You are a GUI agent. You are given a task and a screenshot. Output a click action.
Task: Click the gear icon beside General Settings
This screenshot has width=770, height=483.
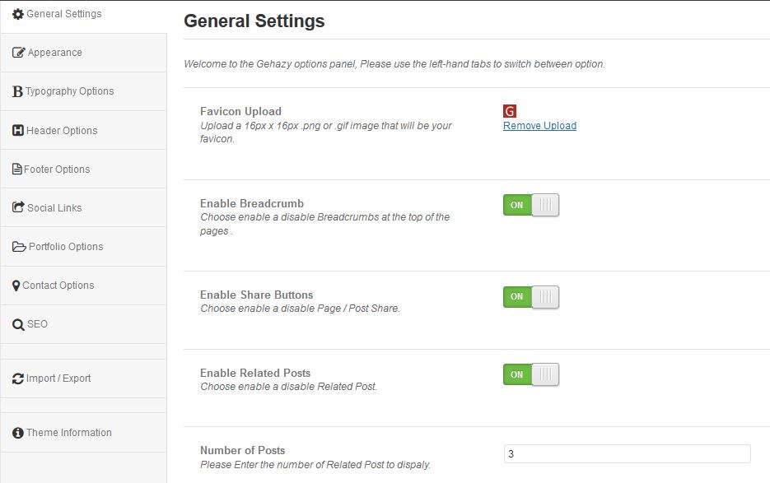point(18,13)
